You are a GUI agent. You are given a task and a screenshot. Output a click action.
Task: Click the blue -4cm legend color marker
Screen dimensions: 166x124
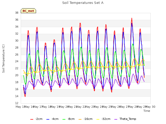pyautogui.click(x=48, y=119)
